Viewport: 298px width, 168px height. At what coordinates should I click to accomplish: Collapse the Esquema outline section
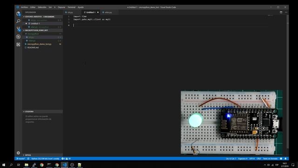point(43,112)
